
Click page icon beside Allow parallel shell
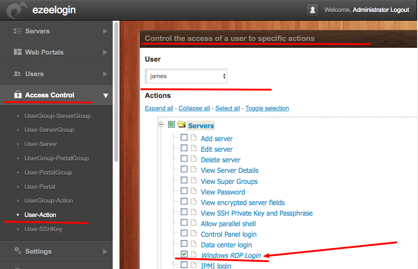[x=194, y=223]
